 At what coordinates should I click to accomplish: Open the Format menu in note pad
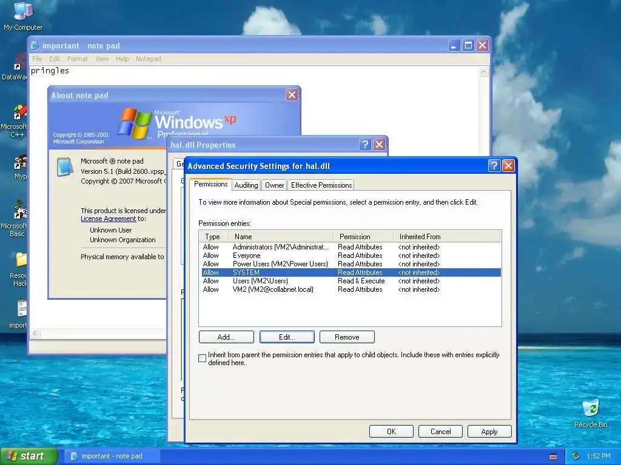(x=78, y=59)
